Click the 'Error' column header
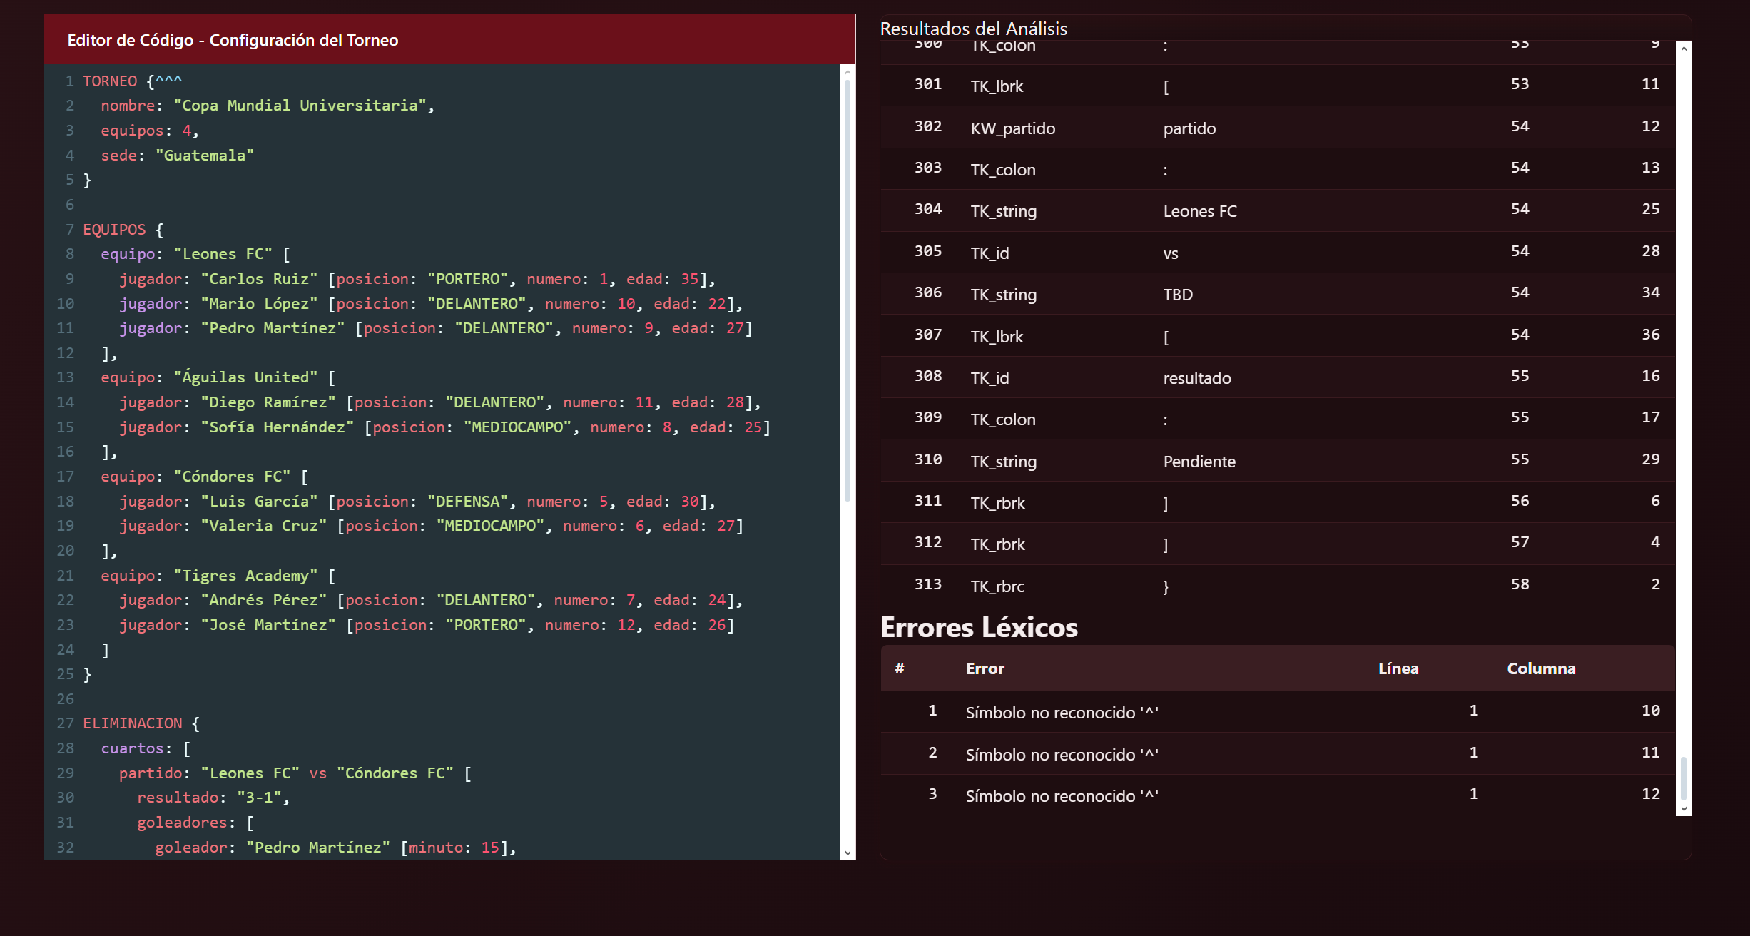 point(985,668)
